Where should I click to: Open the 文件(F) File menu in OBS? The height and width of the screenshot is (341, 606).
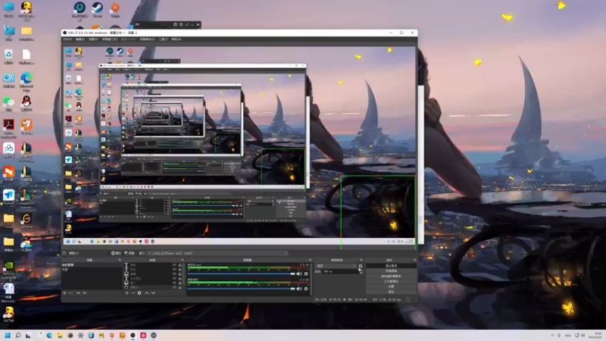pos(67,39)
